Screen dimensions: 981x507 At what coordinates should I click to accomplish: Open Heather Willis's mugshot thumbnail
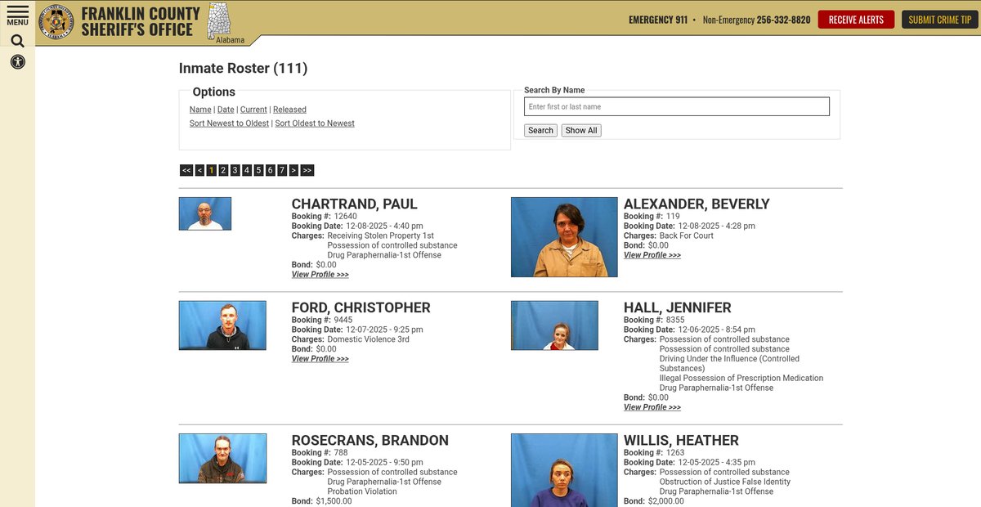564,470
